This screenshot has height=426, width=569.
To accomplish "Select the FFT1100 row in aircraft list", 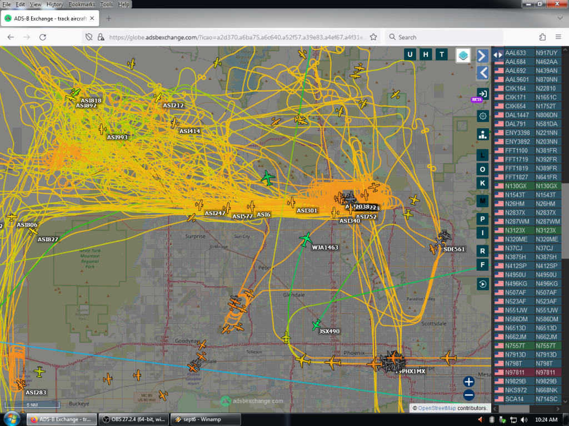I will click(x=528, y=150).
